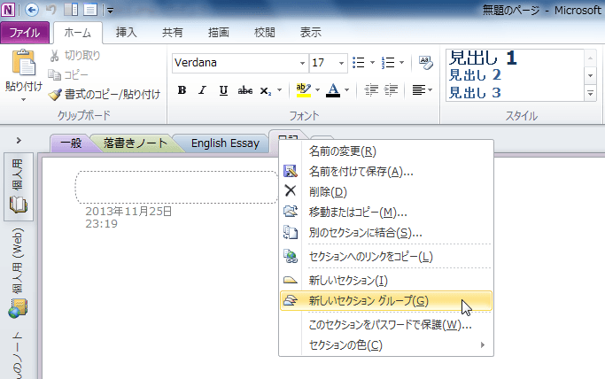Expand the subscript/superscript dropdown arrow

coord(279,90)
